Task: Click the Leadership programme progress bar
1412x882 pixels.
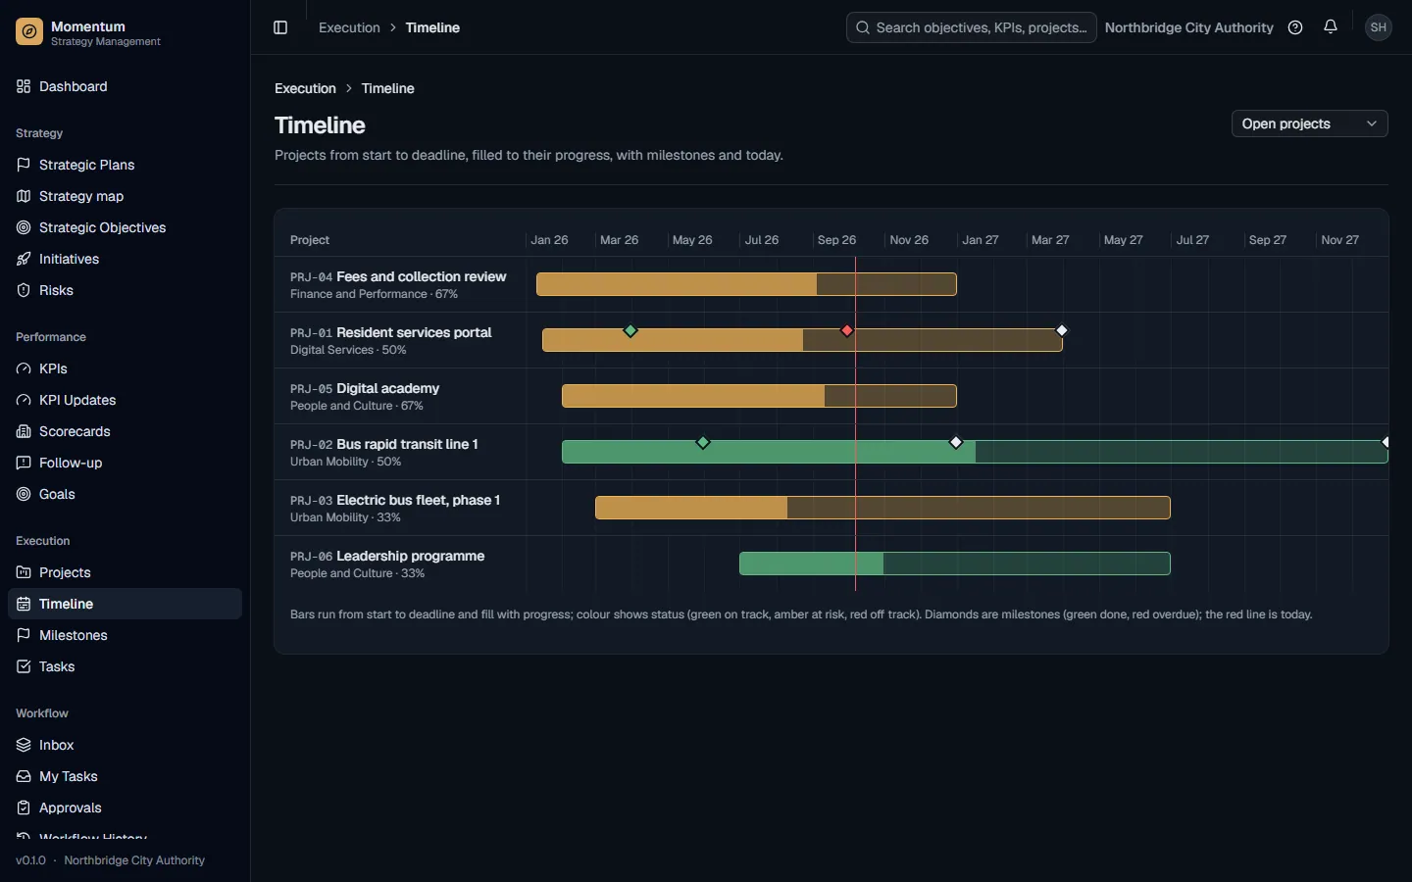Action: 955,563
